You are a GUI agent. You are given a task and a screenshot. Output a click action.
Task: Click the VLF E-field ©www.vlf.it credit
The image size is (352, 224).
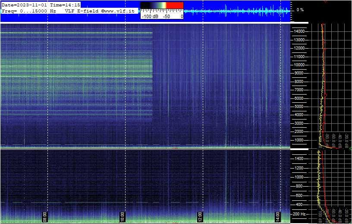(x=100, y=11)
